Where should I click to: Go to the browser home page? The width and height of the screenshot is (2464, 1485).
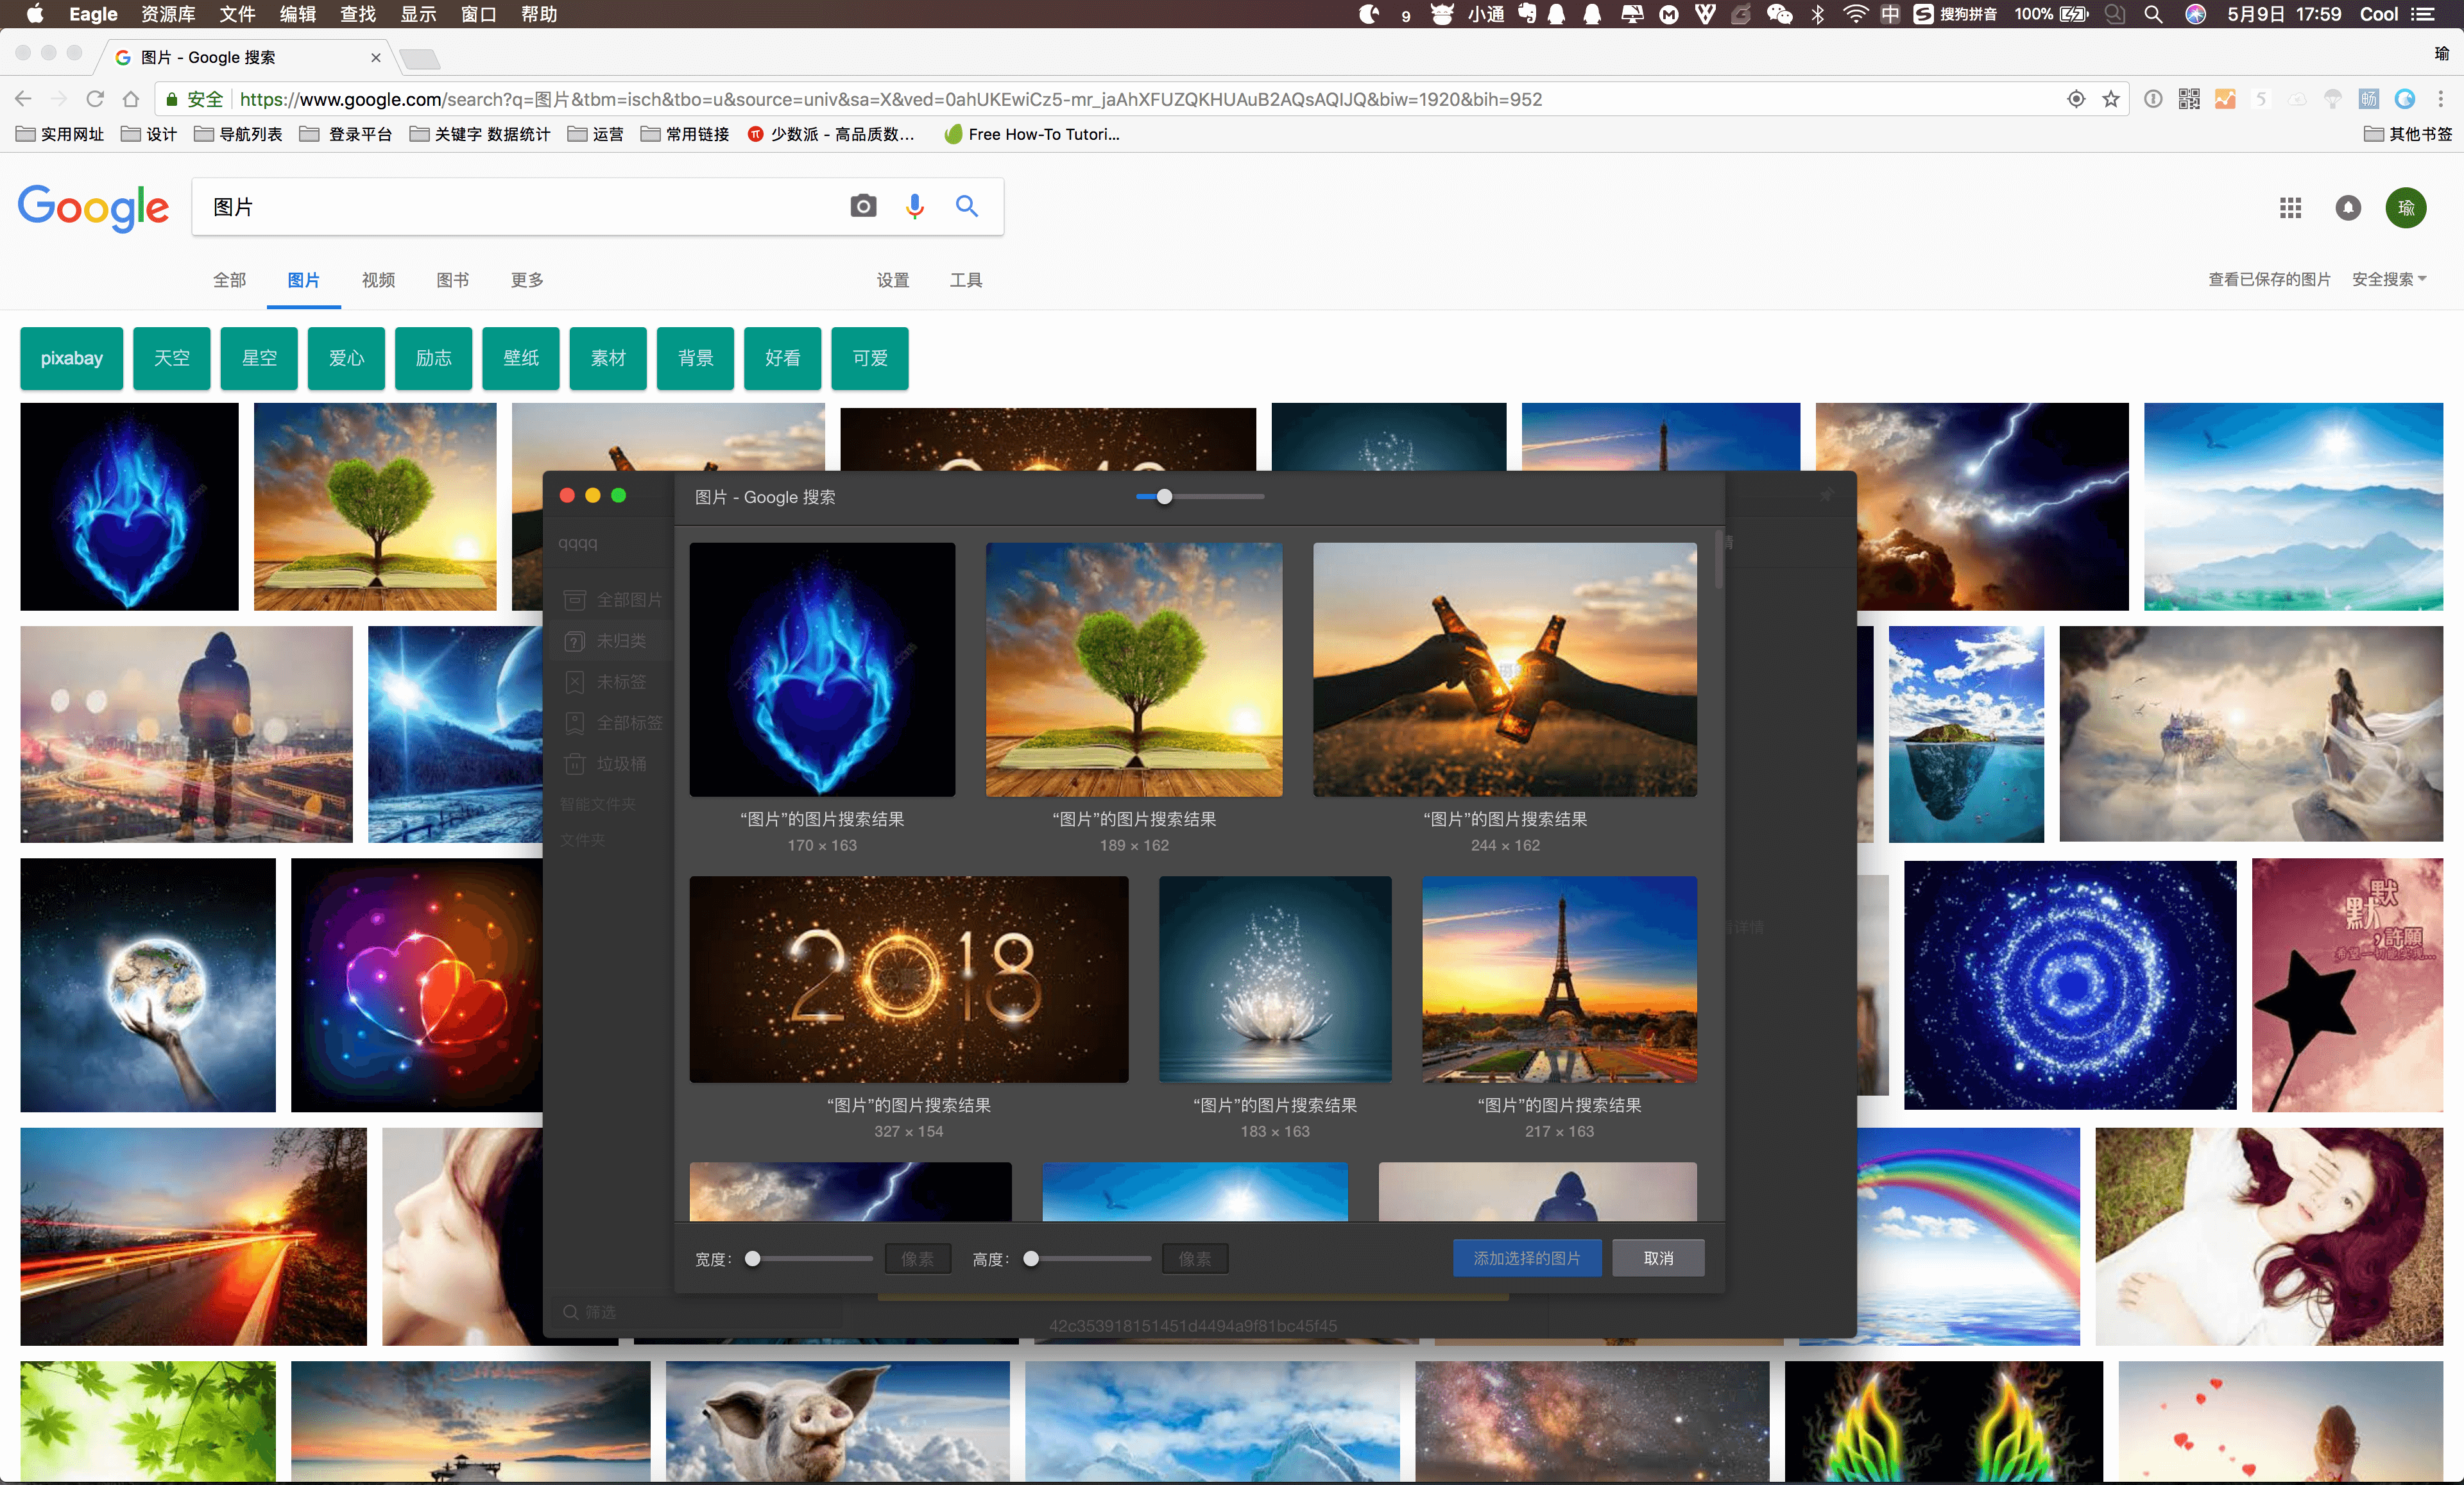131,99
